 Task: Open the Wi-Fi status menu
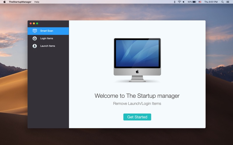pos(179,2)
